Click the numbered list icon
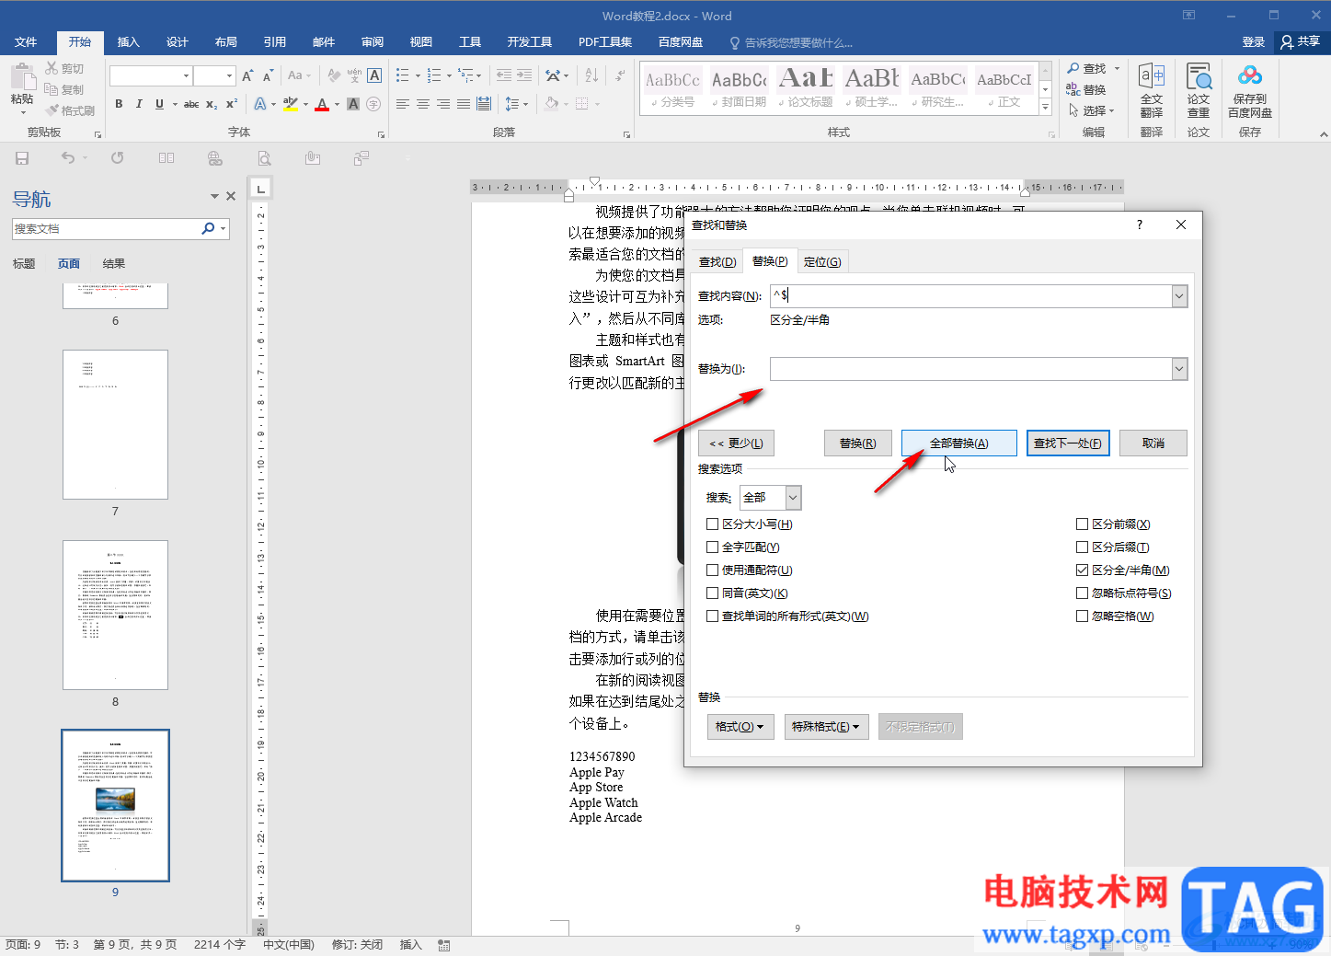Screen dimensions: 1331x956 tap(434, 75)
